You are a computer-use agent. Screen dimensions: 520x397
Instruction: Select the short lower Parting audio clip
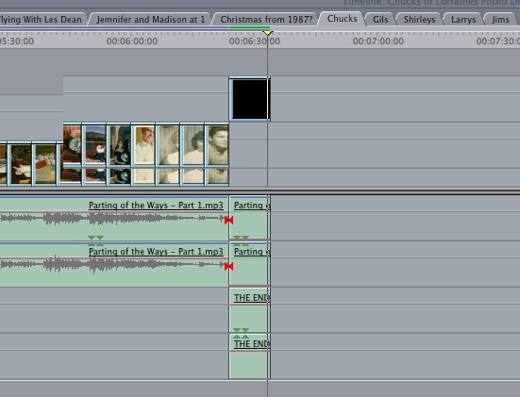[249, 264]
